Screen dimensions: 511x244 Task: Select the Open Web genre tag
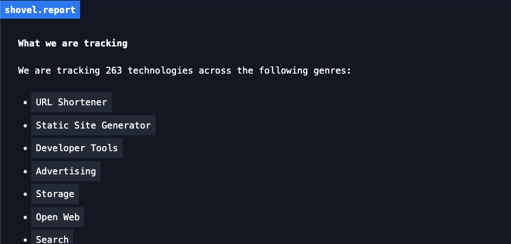click(58, 217)
